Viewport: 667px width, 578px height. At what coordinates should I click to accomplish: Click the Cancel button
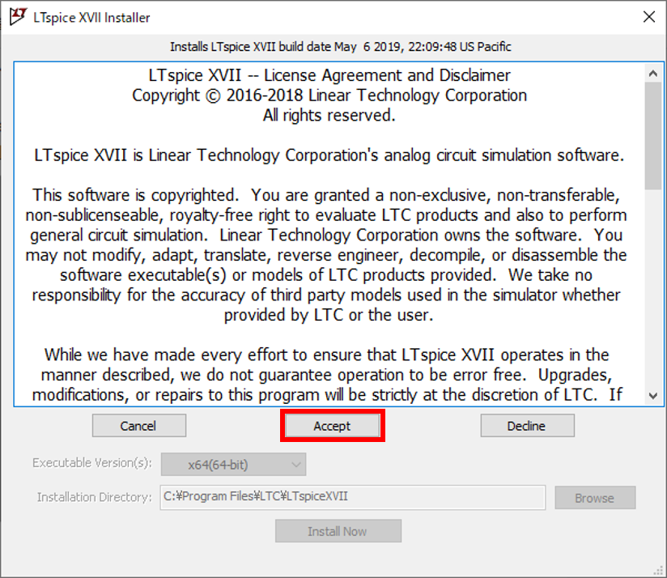pyautogui.click(x=139, y=426)
